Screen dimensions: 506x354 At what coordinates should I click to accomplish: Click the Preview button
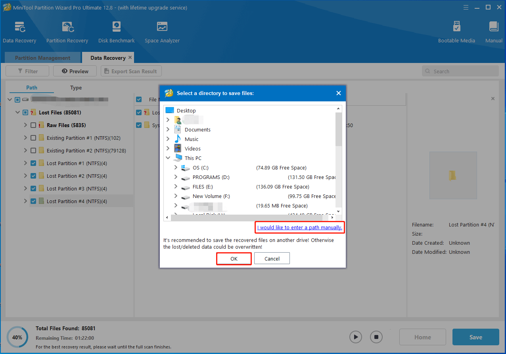75,71
